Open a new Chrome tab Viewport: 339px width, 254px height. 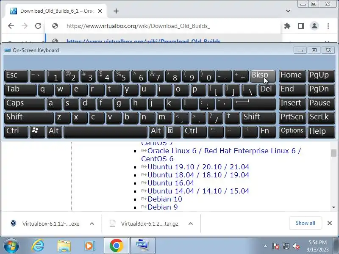(x=116, y=11)
